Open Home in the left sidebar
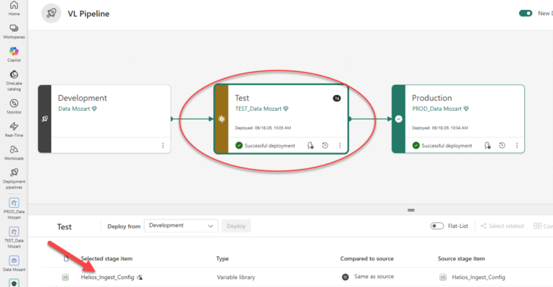553x287 pixels. click(14, 8)
